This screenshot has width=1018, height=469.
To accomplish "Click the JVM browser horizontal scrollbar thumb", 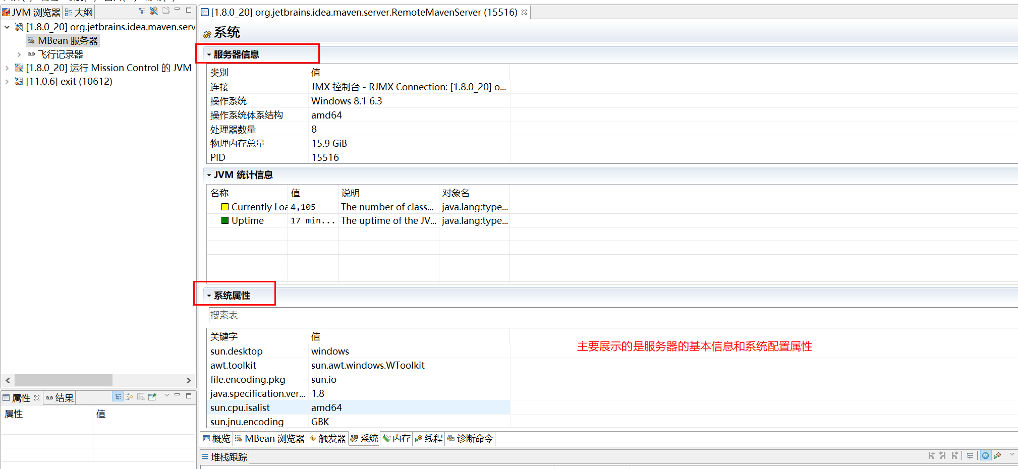I will tap(64, 380).
